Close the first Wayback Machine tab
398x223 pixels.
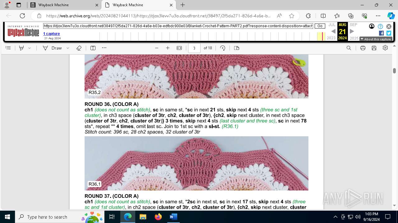click(97, 5)
